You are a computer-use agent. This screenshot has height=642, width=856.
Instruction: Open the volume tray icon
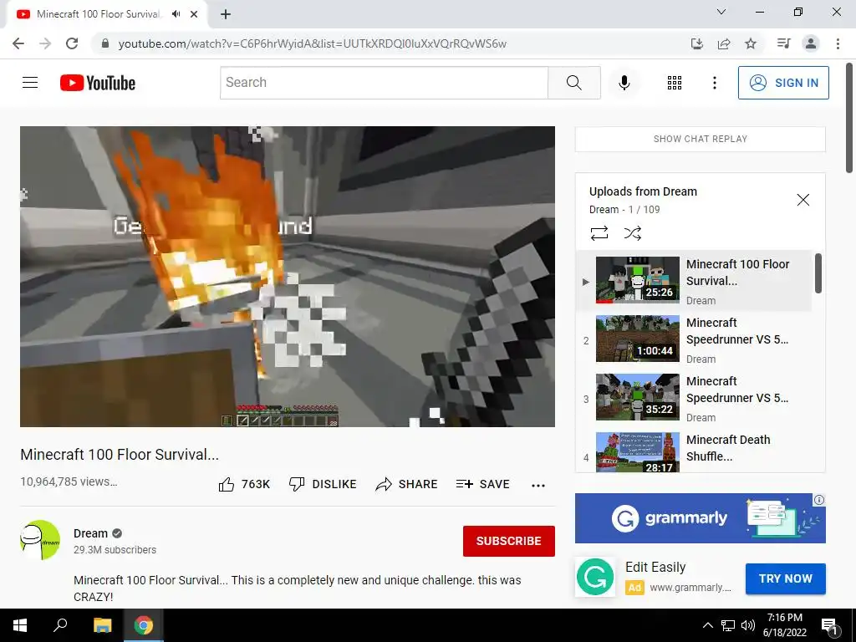pyautogui.click(x=748, y=625)
